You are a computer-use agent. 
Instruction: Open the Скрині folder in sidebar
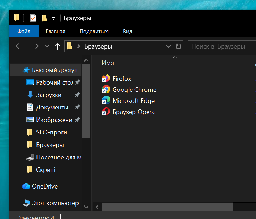tap(46, 170)
